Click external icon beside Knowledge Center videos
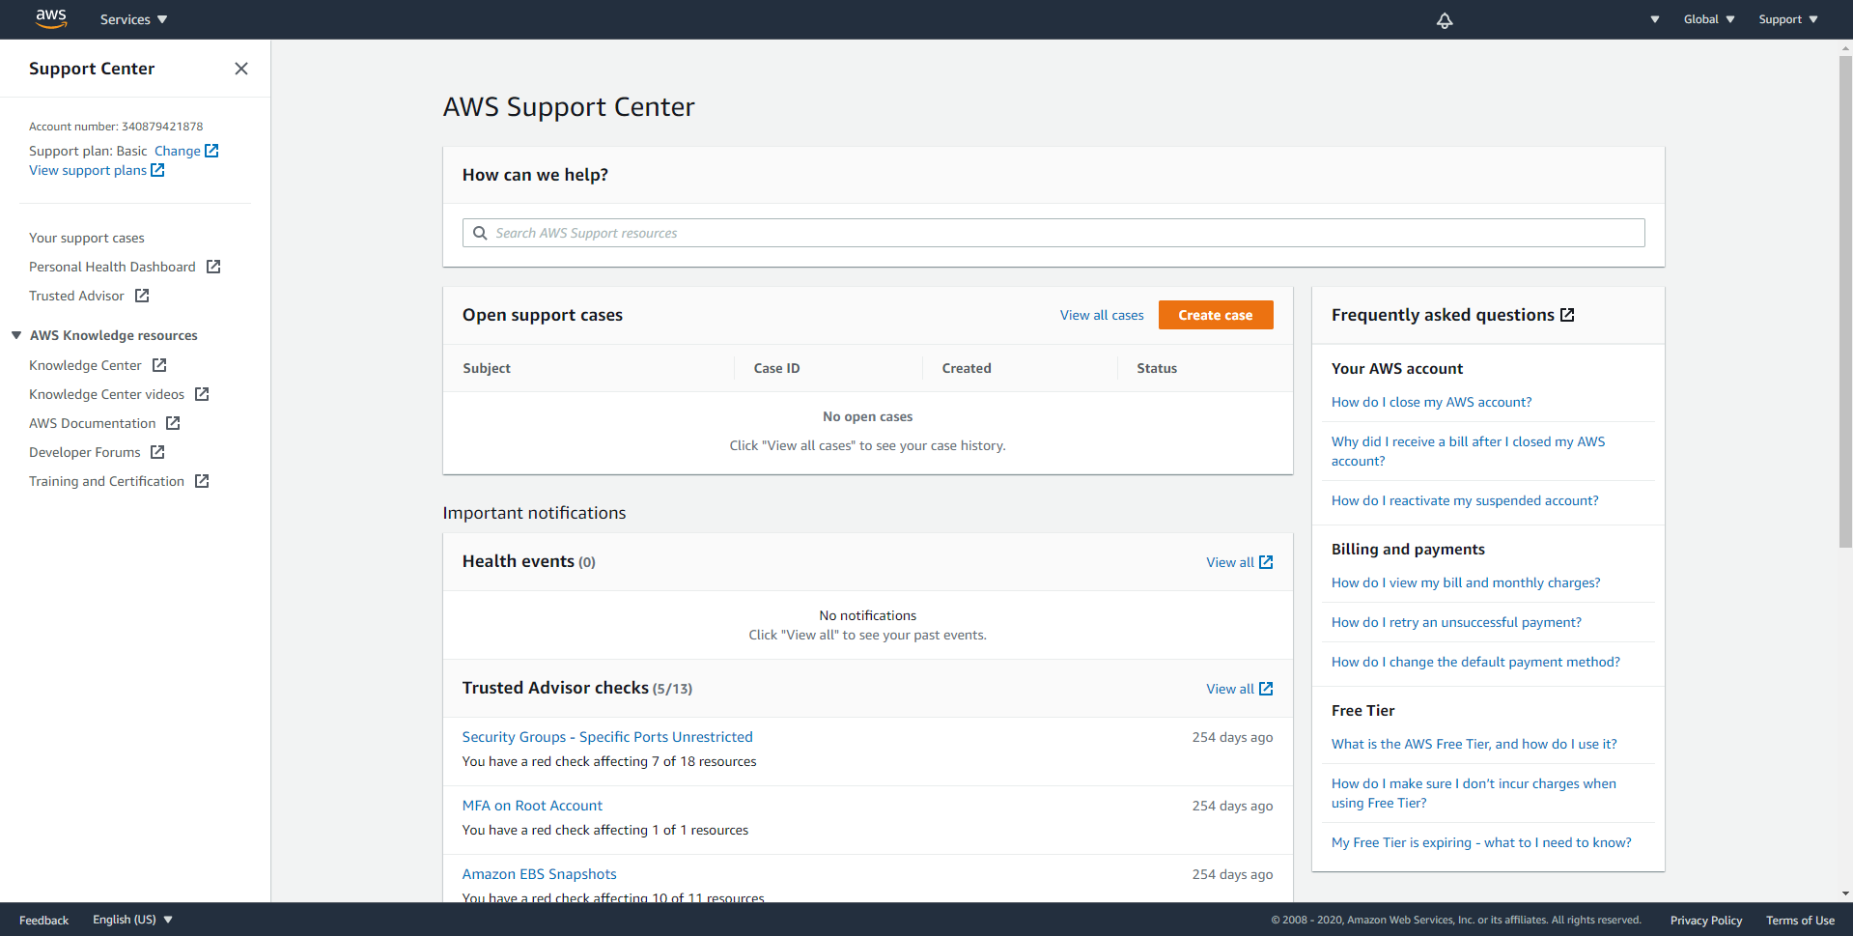Image resolution: width=1853 pixels, height=936 pixels. 202,394
